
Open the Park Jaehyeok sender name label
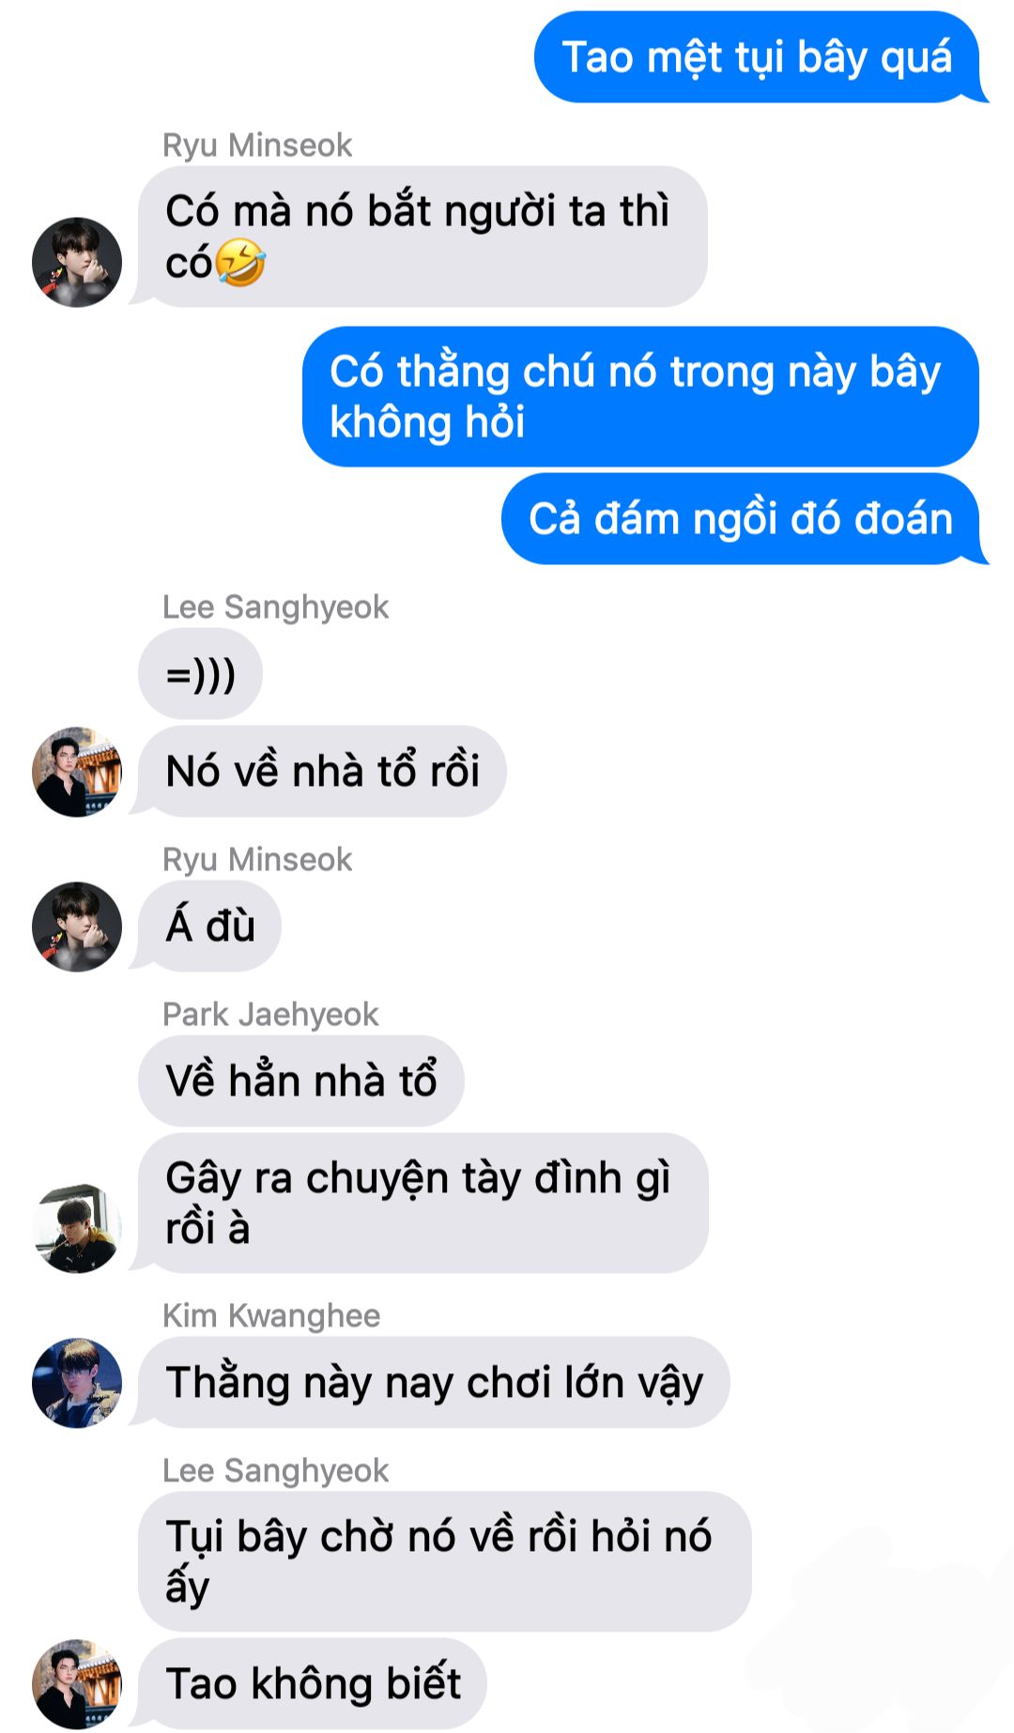pos(270,1014)
